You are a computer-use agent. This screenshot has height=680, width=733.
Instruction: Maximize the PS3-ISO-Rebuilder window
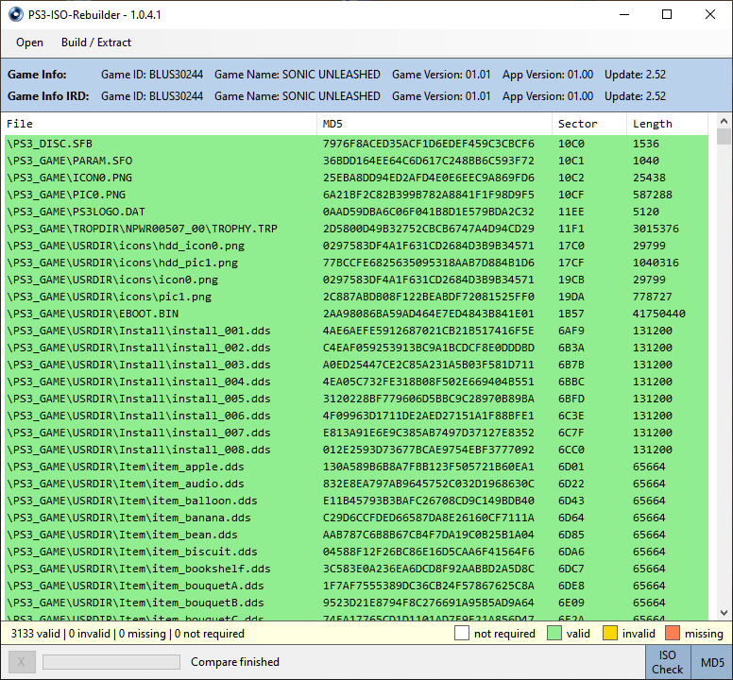(667, 14)
